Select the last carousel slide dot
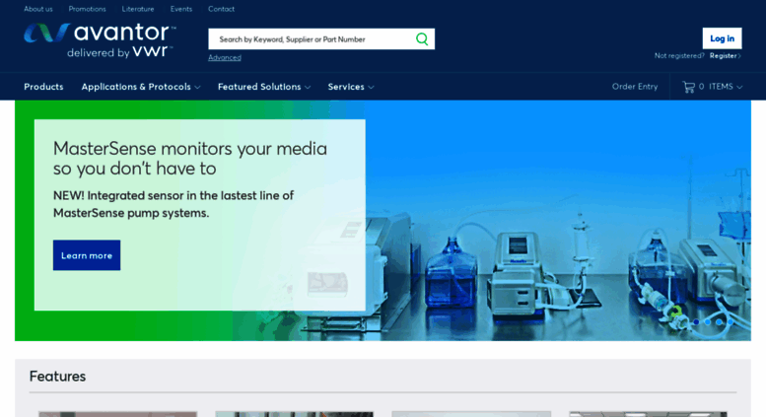The width and height of the screenshot is (766, 417). (731, 321)
